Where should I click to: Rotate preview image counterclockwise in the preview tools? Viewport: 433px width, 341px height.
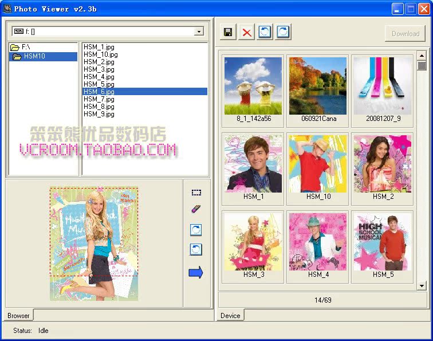click(x=196, y=249)
